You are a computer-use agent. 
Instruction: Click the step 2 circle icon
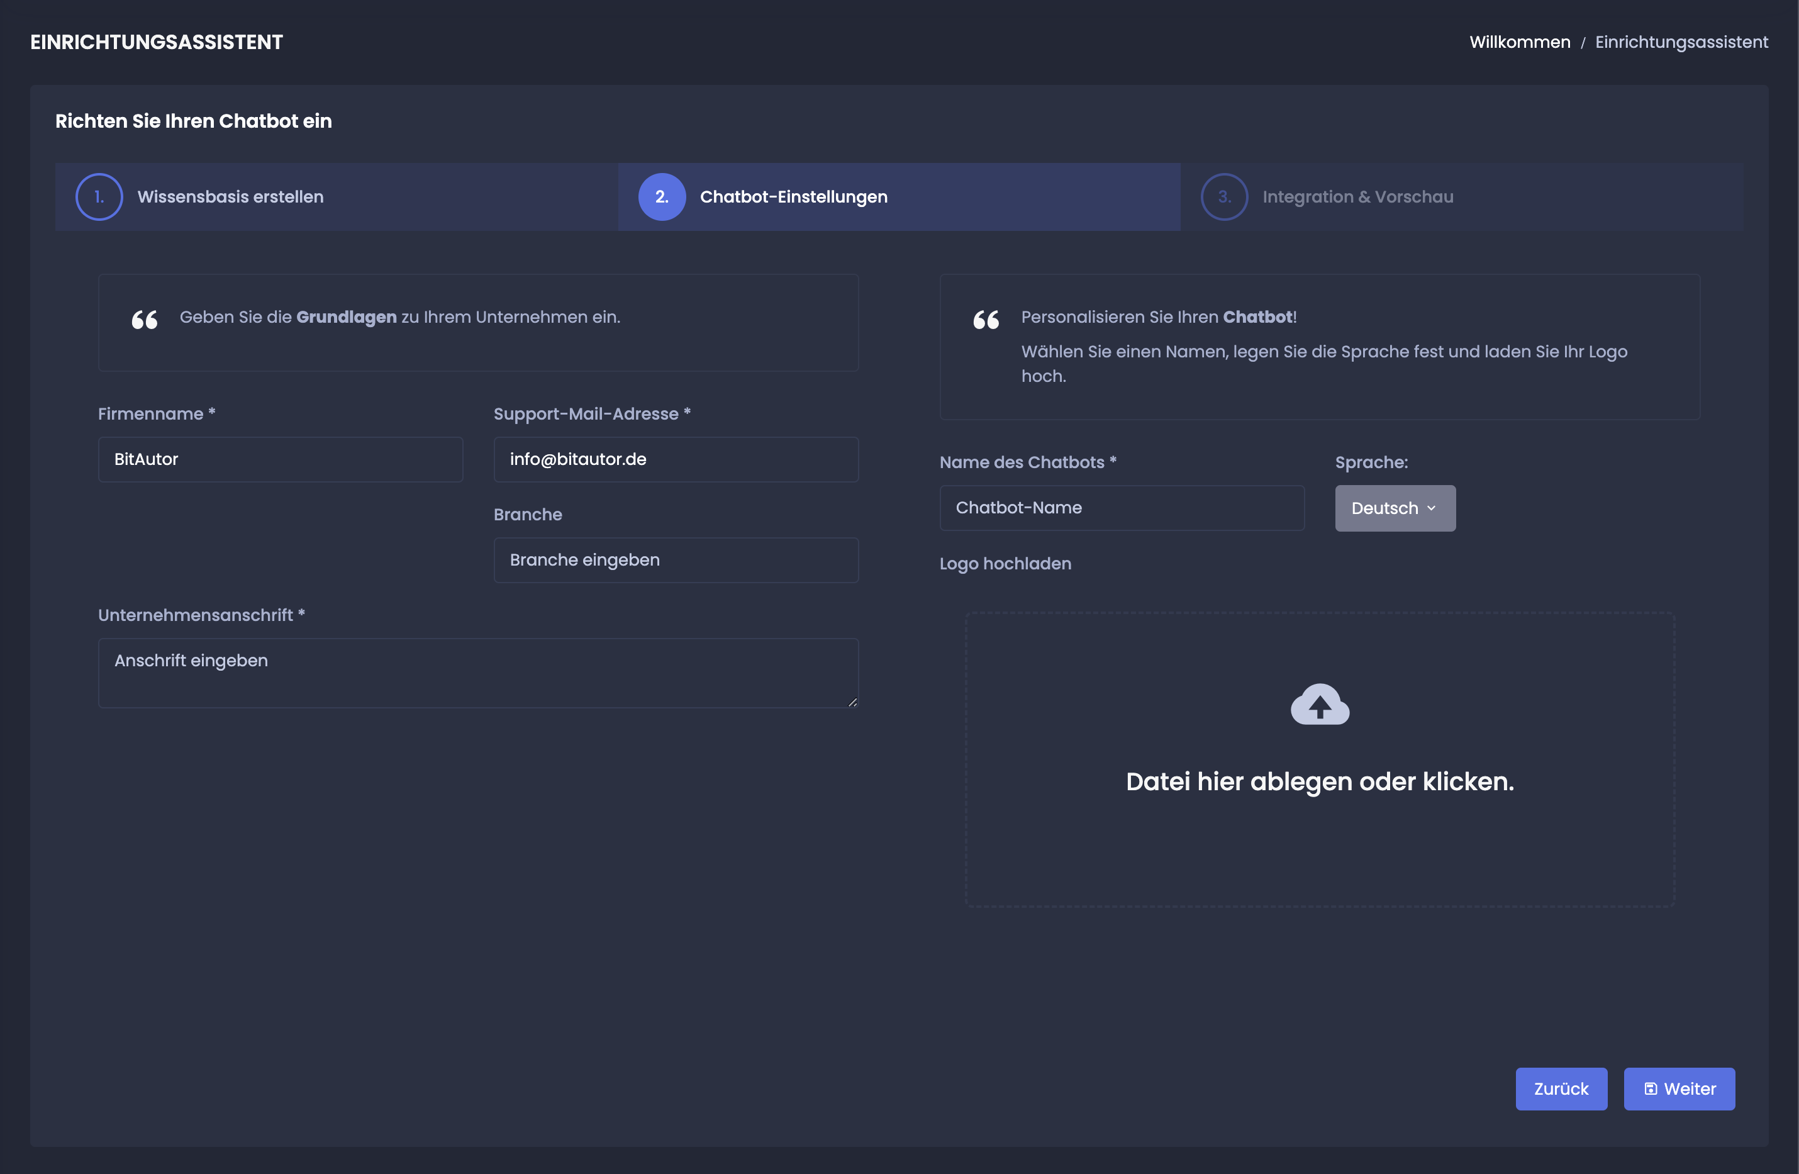point(661,196)
